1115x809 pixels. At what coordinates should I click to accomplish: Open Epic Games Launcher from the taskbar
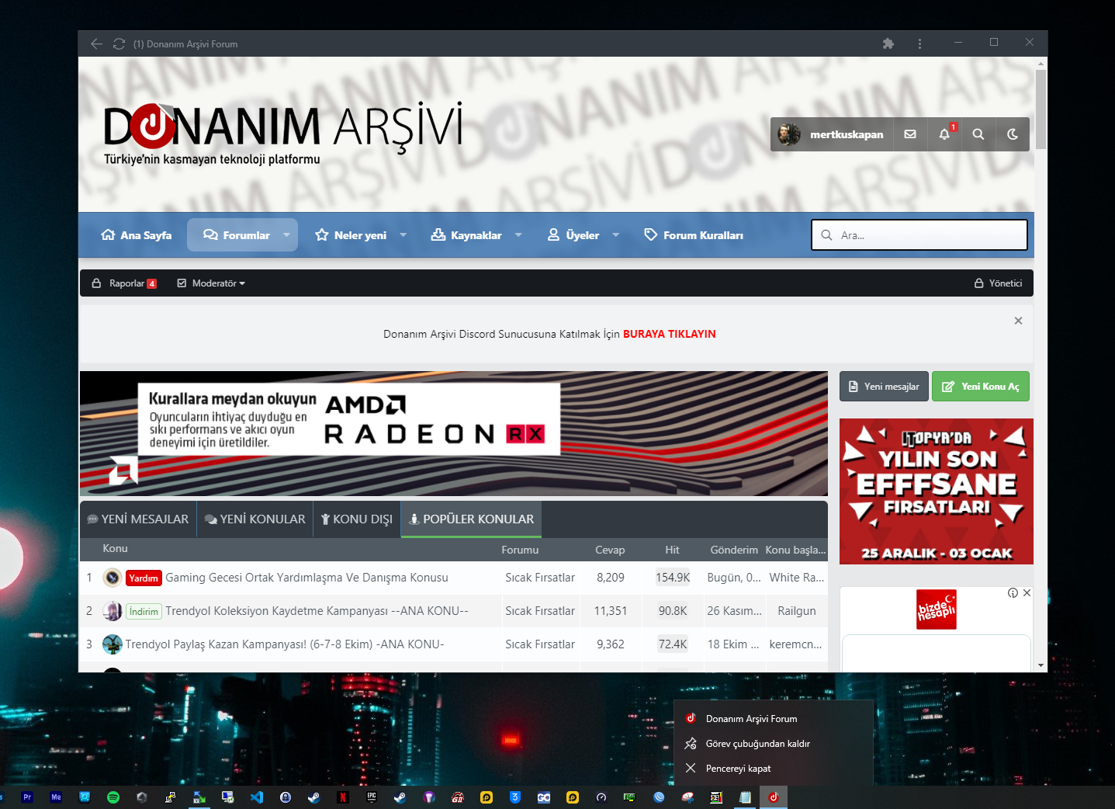[372, 797]
